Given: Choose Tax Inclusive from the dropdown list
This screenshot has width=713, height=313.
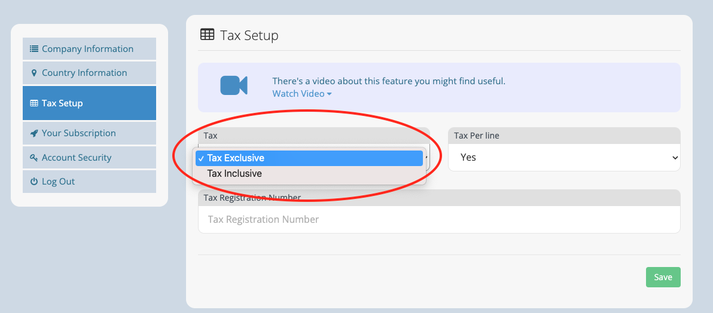Looking at the screenshot, I should click(309, 174).
